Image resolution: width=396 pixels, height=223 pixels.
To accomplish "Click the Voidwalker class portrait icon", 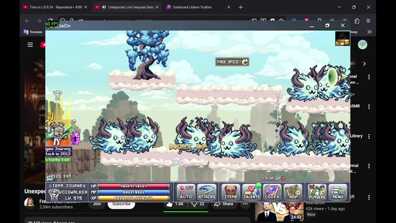I will point(54,195).
